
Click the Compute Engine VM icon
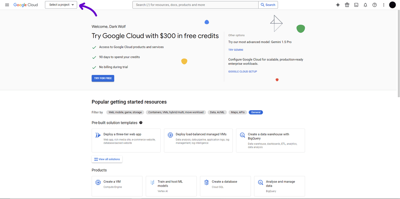[98, 182]
